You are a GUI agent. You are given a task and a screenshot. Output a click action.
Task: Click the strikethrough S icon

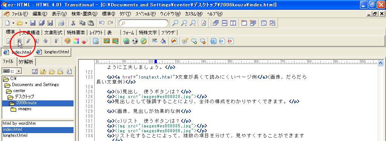point(45,41)
